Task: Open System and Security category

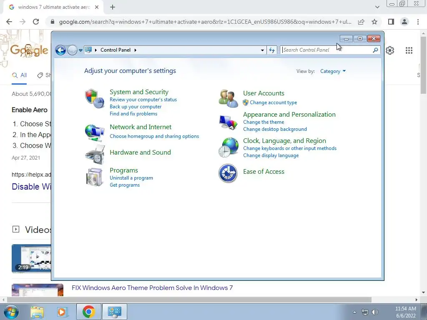Action: point(139,92)
